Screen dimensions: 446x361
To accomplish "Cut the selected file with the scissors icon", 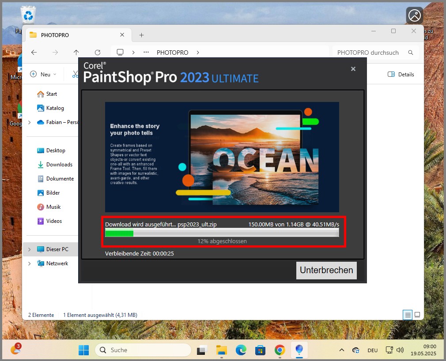I will (75, 74).
